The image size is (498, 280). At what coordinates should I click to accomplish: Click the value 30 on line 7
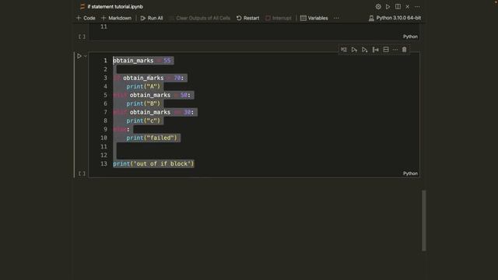pyautogui.click(x=187, y=112)
